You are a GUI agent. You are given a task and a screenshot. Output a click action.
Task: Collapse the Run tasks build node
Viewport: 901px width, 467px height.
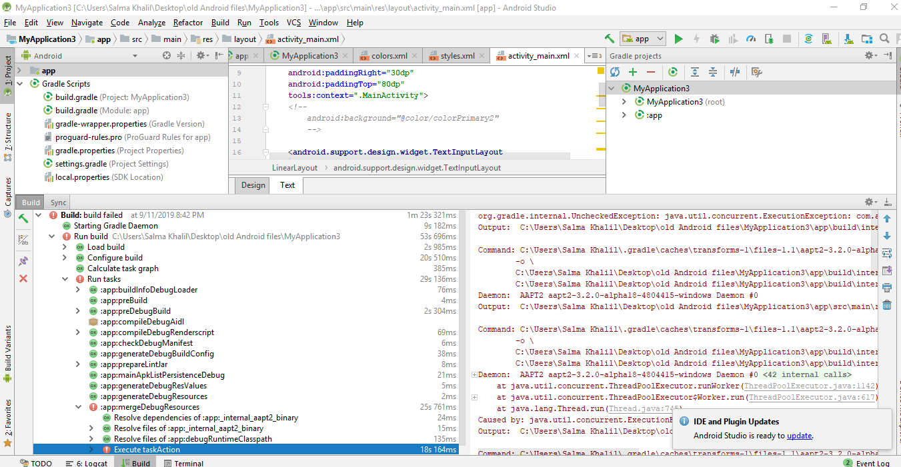(x=65, y=279)
